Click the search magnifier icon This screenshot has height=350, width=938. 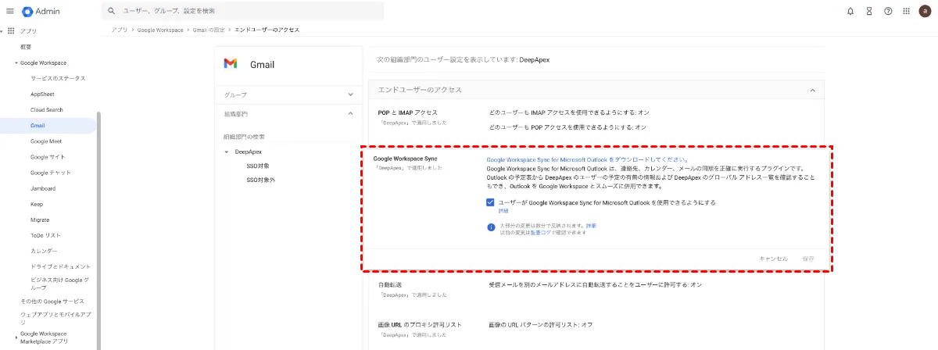pyautogui.click(x=112, y=11)
